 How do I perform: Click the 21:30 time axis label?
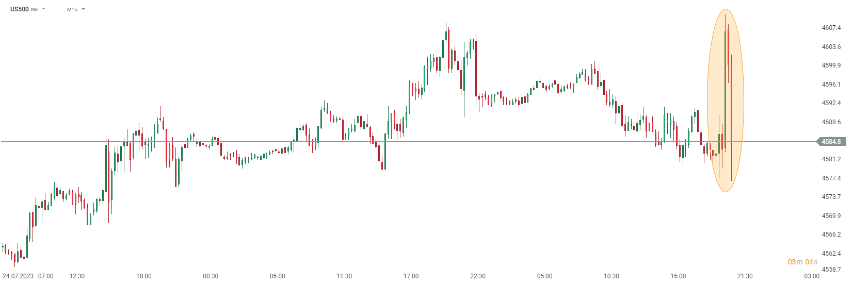[745, 276]
